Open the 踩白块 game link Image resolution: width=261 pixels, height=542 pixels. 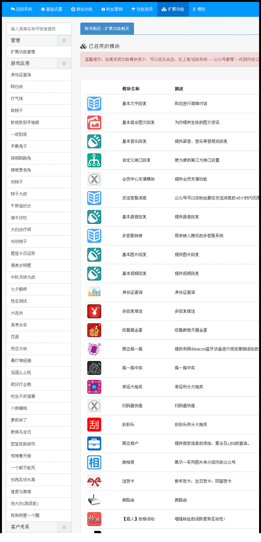(39, 87)
